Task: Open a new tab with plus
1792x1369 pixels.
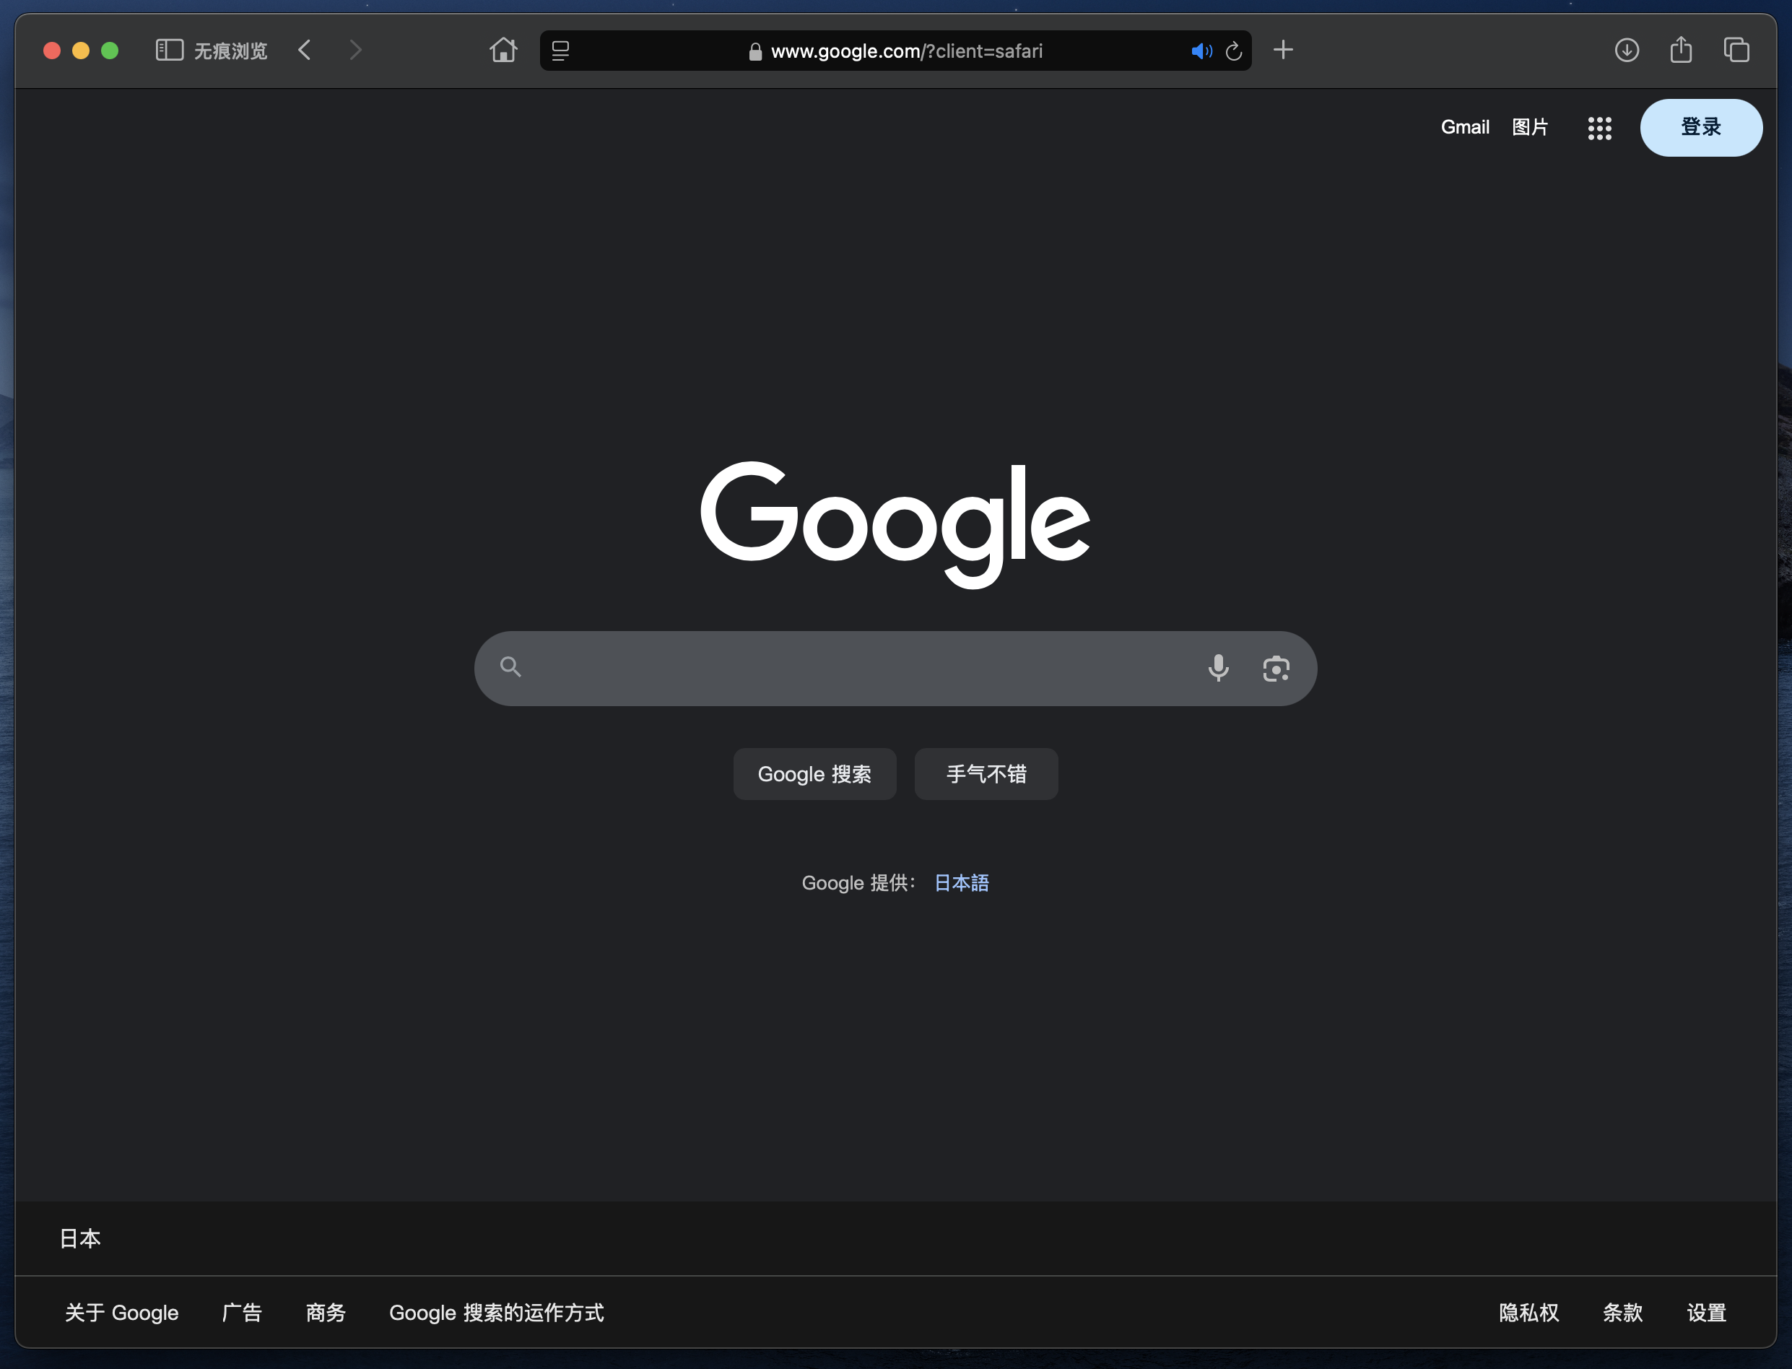Action: (x=1283, y=51)
